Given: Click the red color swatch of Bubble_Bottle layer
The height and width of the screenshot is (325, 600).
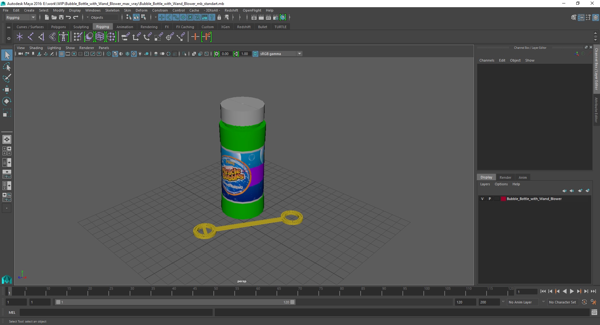Looking at the screenshot, I should click(503, 199).
